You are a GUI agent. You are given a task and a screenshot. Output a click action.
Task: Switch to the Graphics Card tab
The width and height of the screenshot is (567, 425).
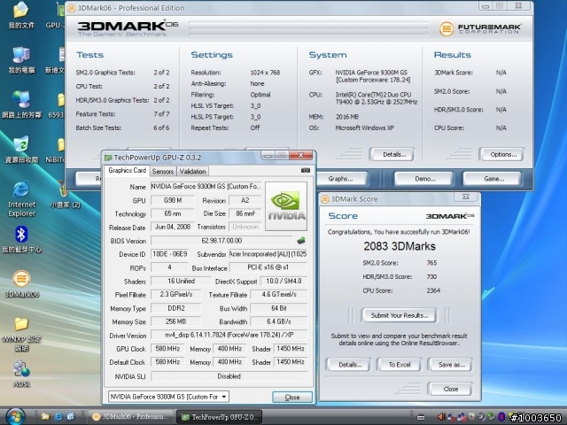127,170
